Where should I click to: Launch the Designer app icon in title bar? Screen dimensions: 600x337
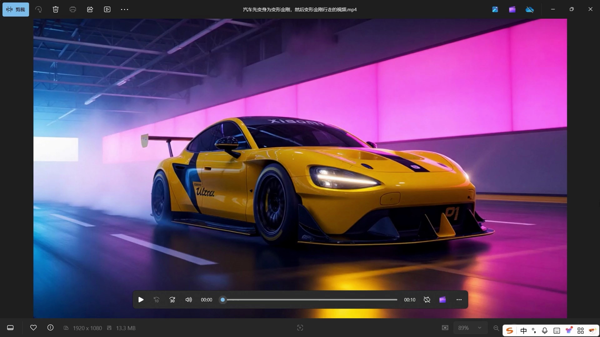pyautogui.click(x=495, y=9)
